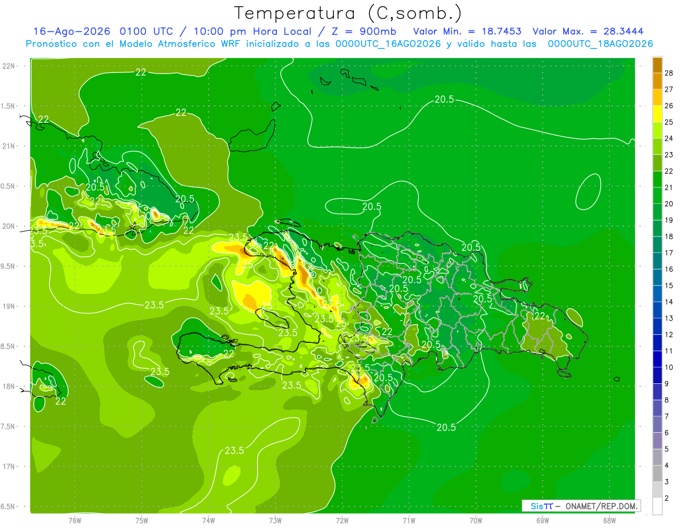Viewport: 684px width, 528px height.
Task: Pick the orange swatch between 27 and 28
Action: pos(657,81)
